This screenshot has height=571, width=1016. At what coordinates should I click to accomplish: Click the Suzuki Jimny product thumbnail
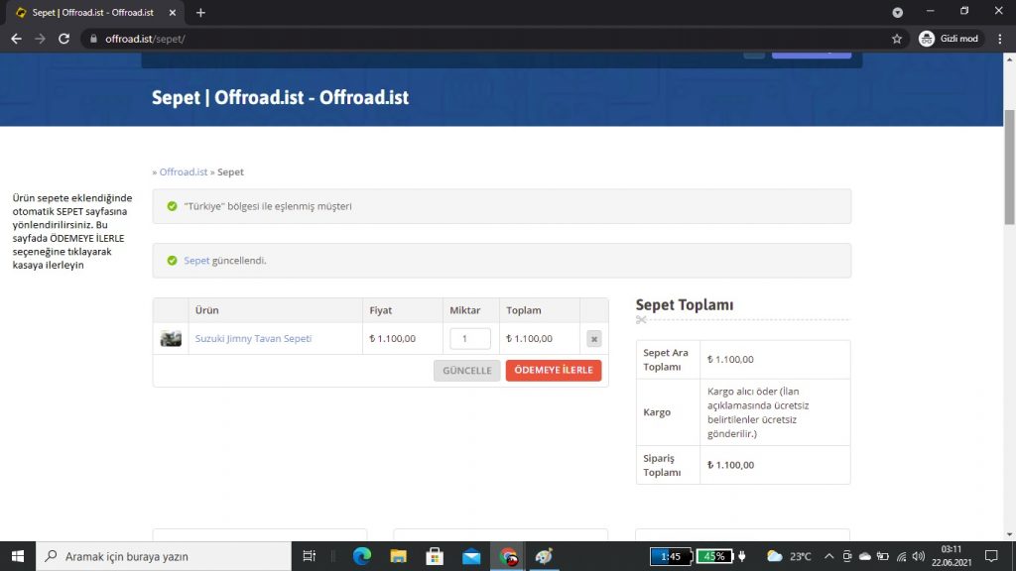click(171, 339)
